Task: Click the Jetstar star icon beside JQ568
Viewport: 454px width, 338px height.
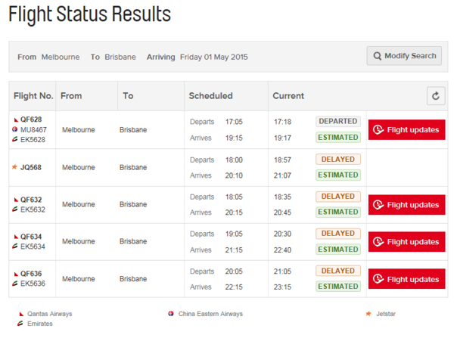Action: coord(14,168)
